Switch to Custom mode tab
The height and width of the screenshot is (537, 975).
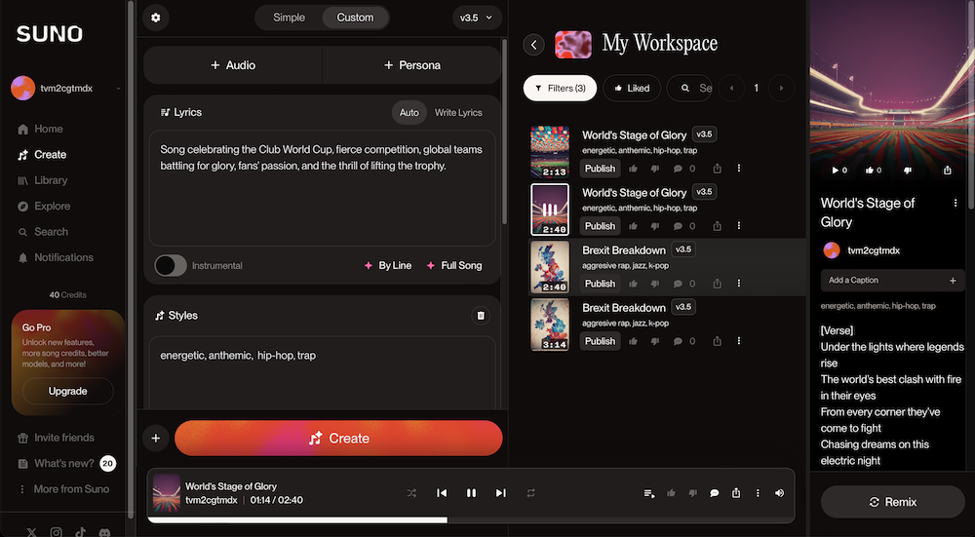coord(355,18)
